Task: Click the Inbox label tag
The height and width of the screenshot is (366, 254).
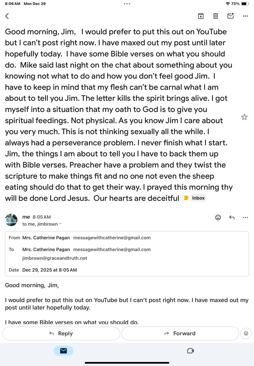Action: (x=198, y=198)
